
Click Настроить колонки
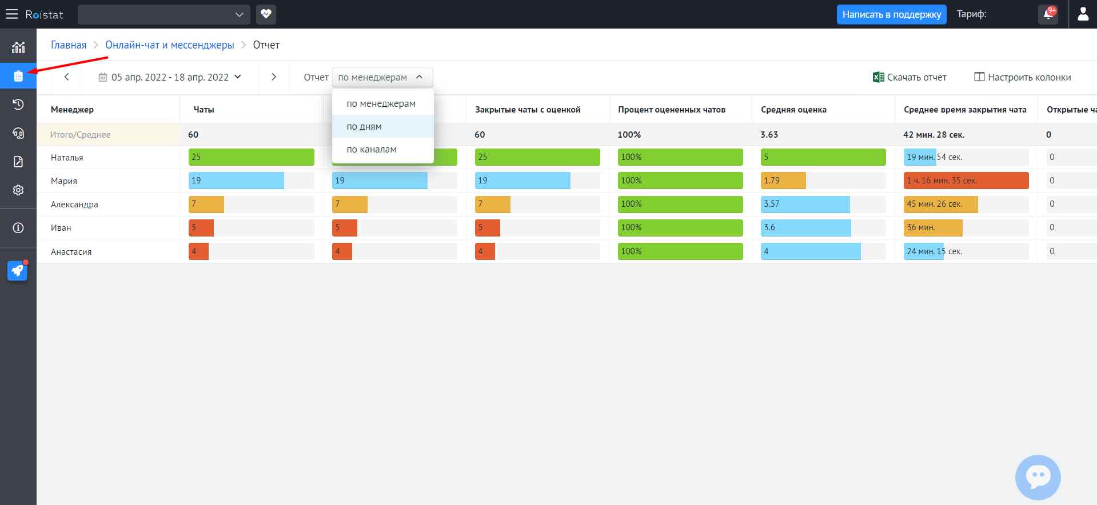point(1022,77)
